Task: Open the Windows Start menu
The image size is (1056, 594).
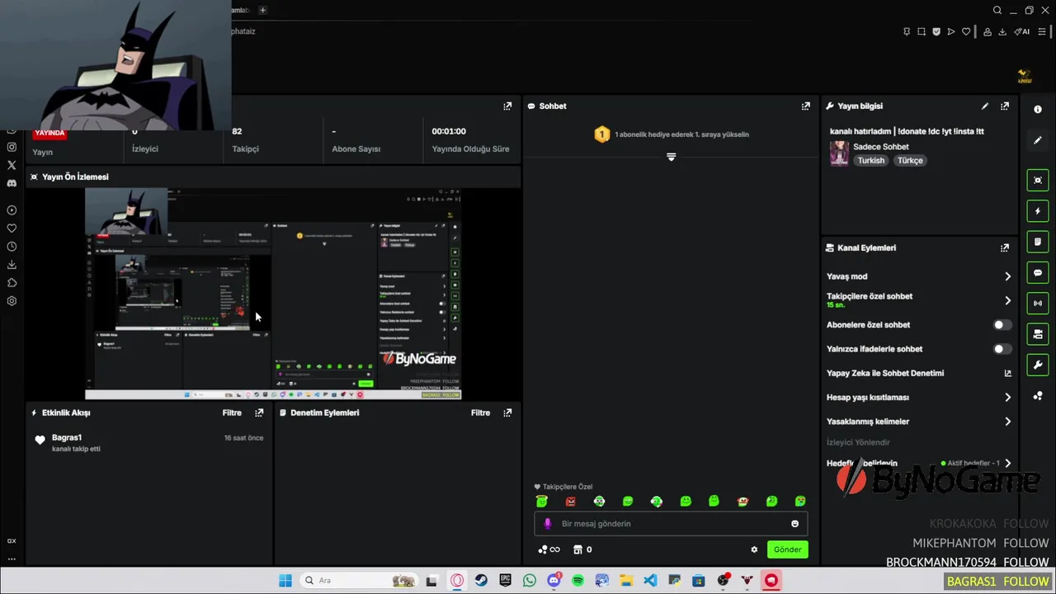Action: click(x=285, y=581)
